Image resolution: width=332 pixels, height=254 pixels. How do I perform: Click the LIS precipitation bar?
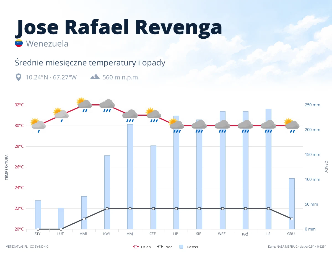[x=268, y=169]
